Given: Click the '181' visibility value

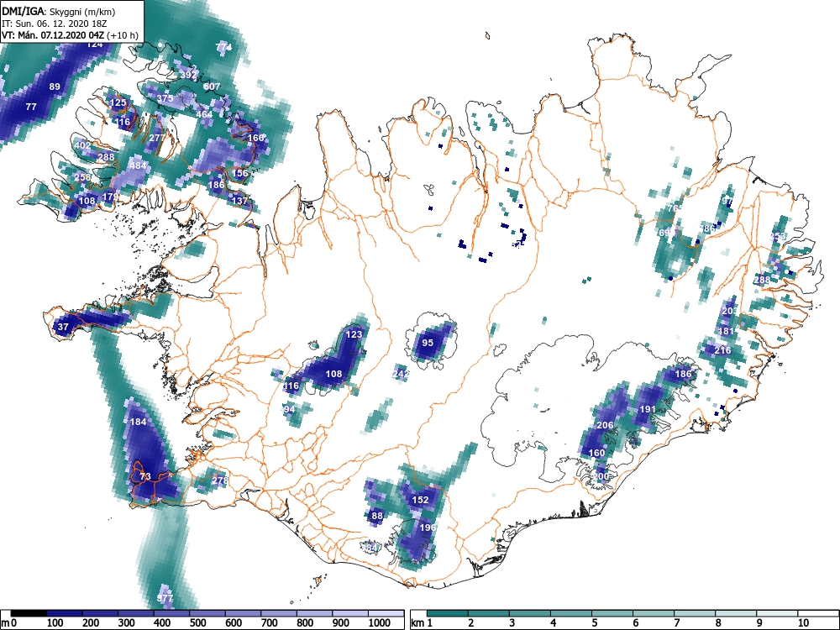Looking at the screenshot, I should (x=726, y=331).
